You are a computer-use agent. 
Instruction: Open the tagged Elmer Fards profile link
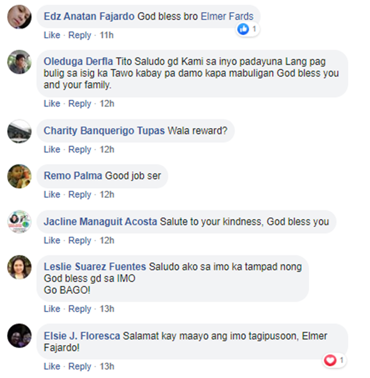227,16
